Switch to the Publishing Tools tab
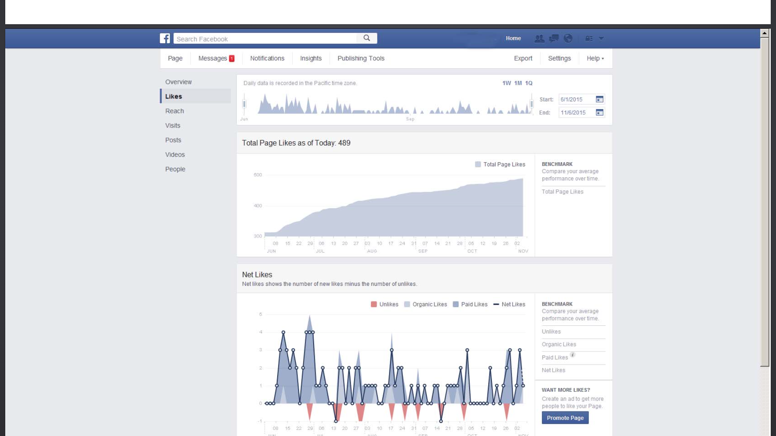This screenshot has width=776, height=436. click(x=361, y=59)
